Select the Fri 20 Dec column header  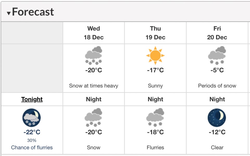point(217,33)
